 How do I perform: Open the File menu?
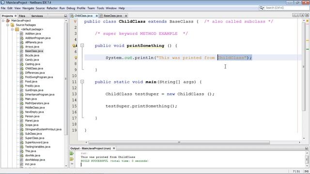pyautogui.click(x=3, y=8)
